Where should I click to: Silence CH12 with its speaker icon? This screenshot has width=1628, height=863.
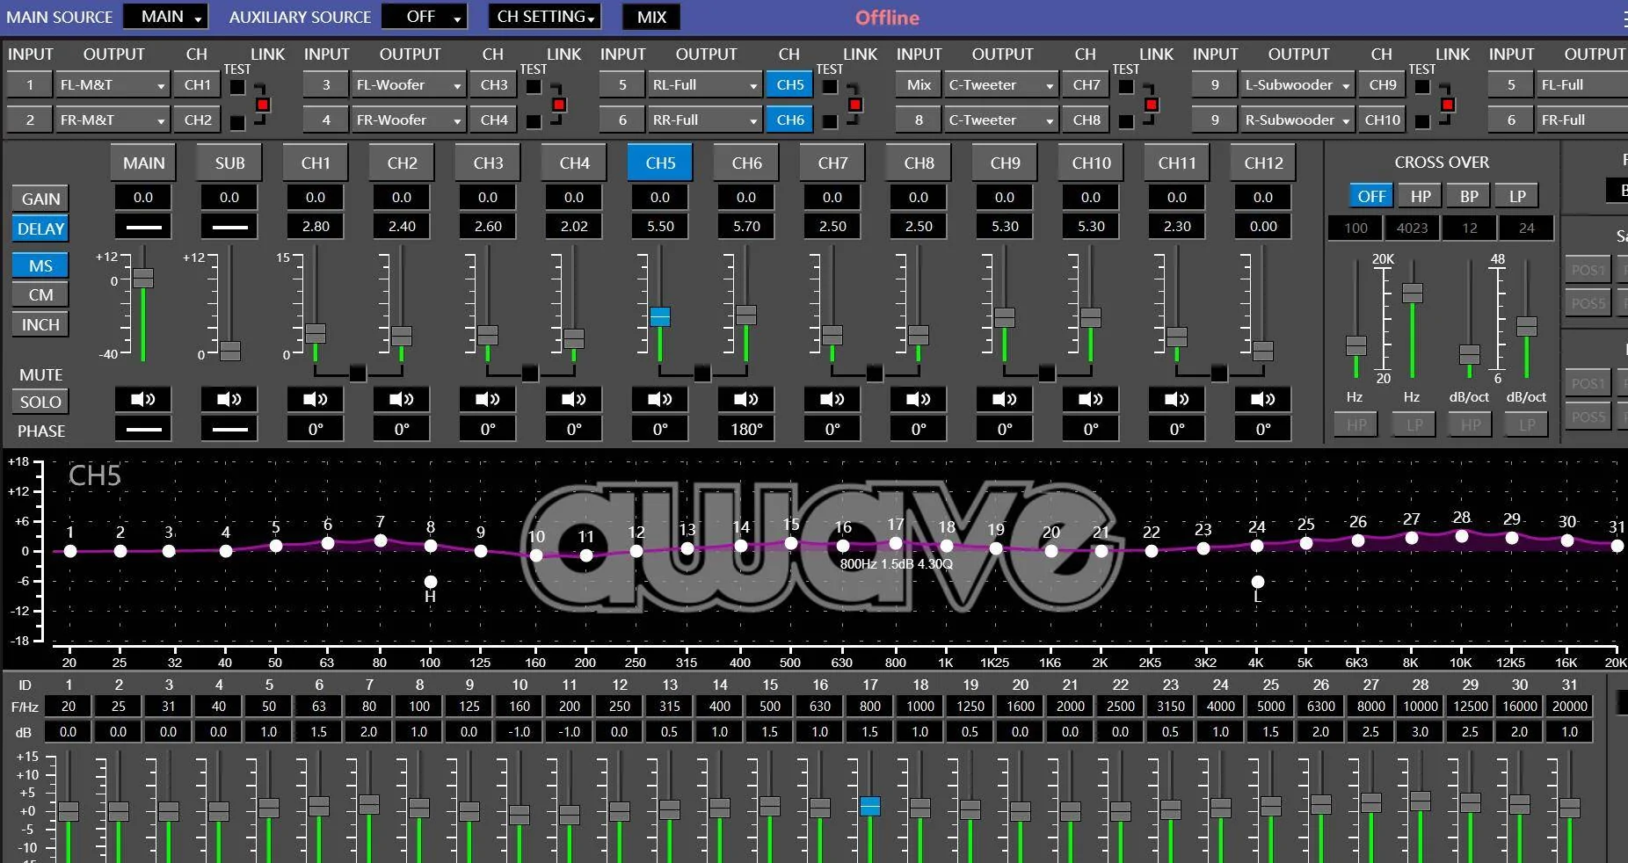[1263, 400]
